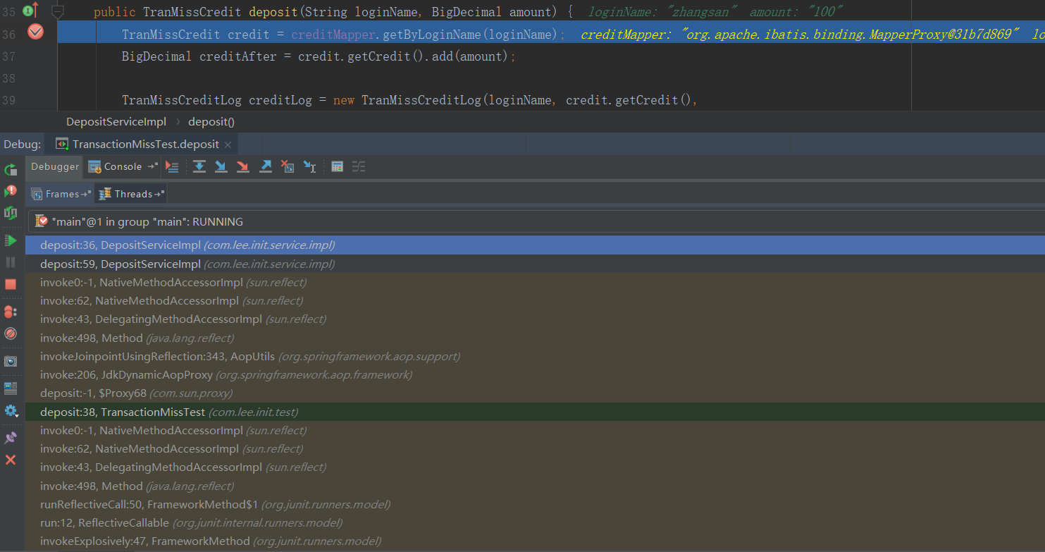Select frame deposit:59, DepositServiceImpl

pos(535,264)
